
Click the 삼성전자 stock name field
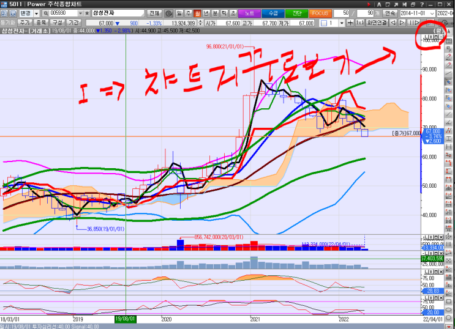click(118, 13)
